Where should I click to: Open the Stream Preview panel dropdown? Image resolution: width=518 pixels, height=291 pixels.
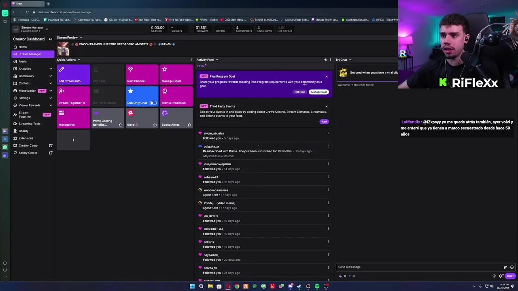tap(81, 38)
